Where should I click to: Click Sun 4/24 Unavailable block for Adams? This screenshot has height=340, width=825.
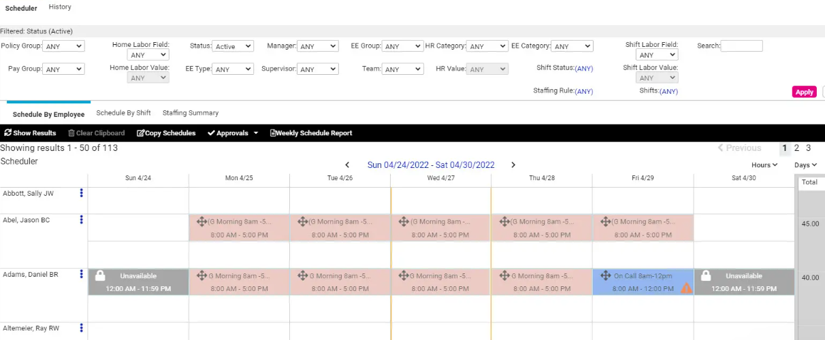pyautogui.click(x=138, y=282)
